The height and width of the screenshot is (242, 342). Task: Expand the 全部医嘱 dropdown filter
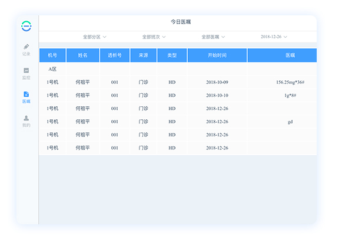(213, 37)
